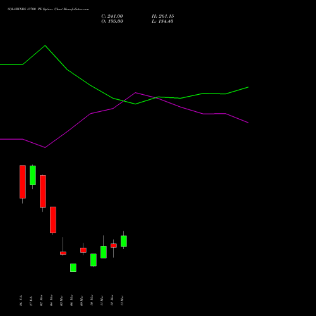Select the 09 Mar date label

pos(82,300)
